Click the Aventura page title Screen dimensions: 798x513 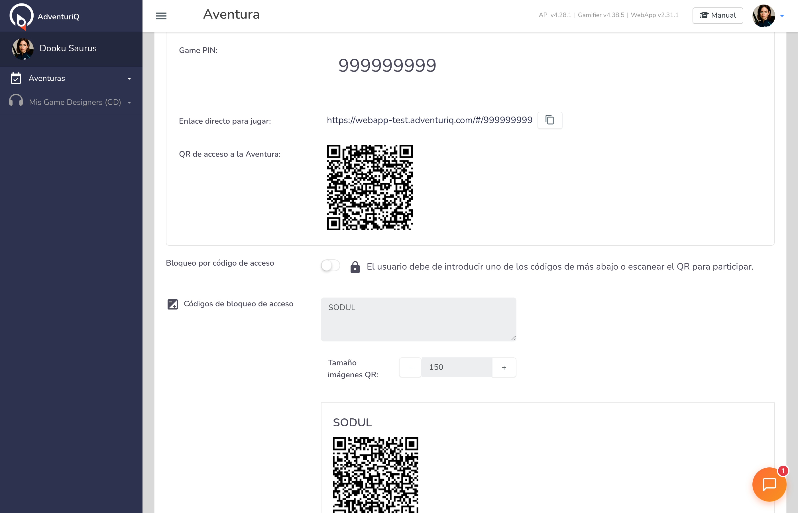coord(231,14)
